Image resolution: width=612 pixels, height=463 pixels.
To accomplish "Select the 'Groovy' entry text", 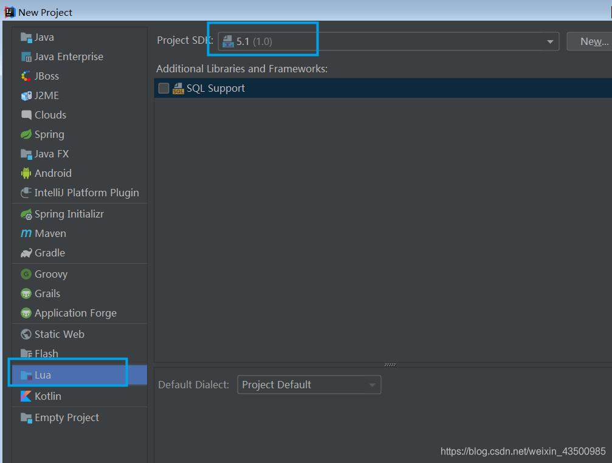I will (51, 274).
